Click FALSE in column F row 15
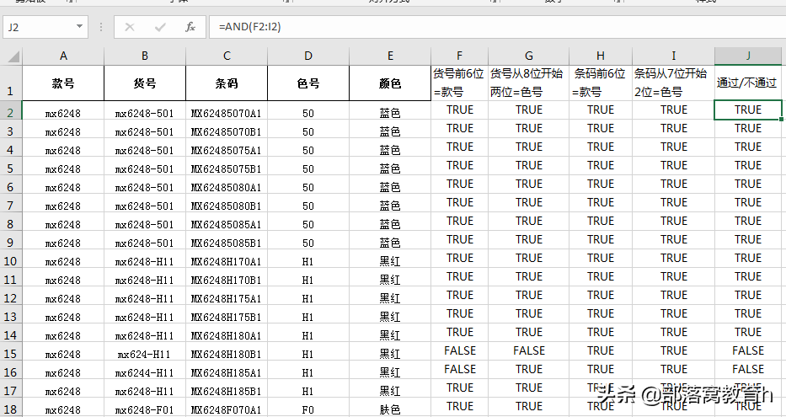Screen dimensions: 786x417 [460, 350]
